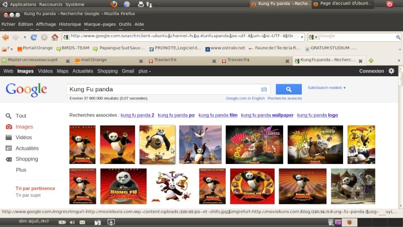403x227 pixels.
Task: Select 'Tri par sujet' sorting option
Action: coord(28,195)
